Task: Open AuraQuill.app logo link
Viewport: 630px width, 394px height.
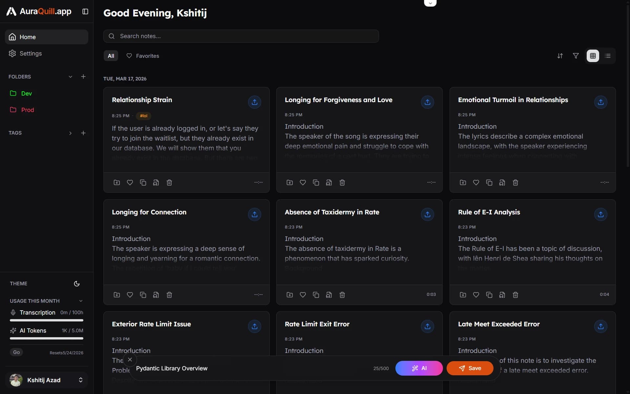Action: point(39,11)
